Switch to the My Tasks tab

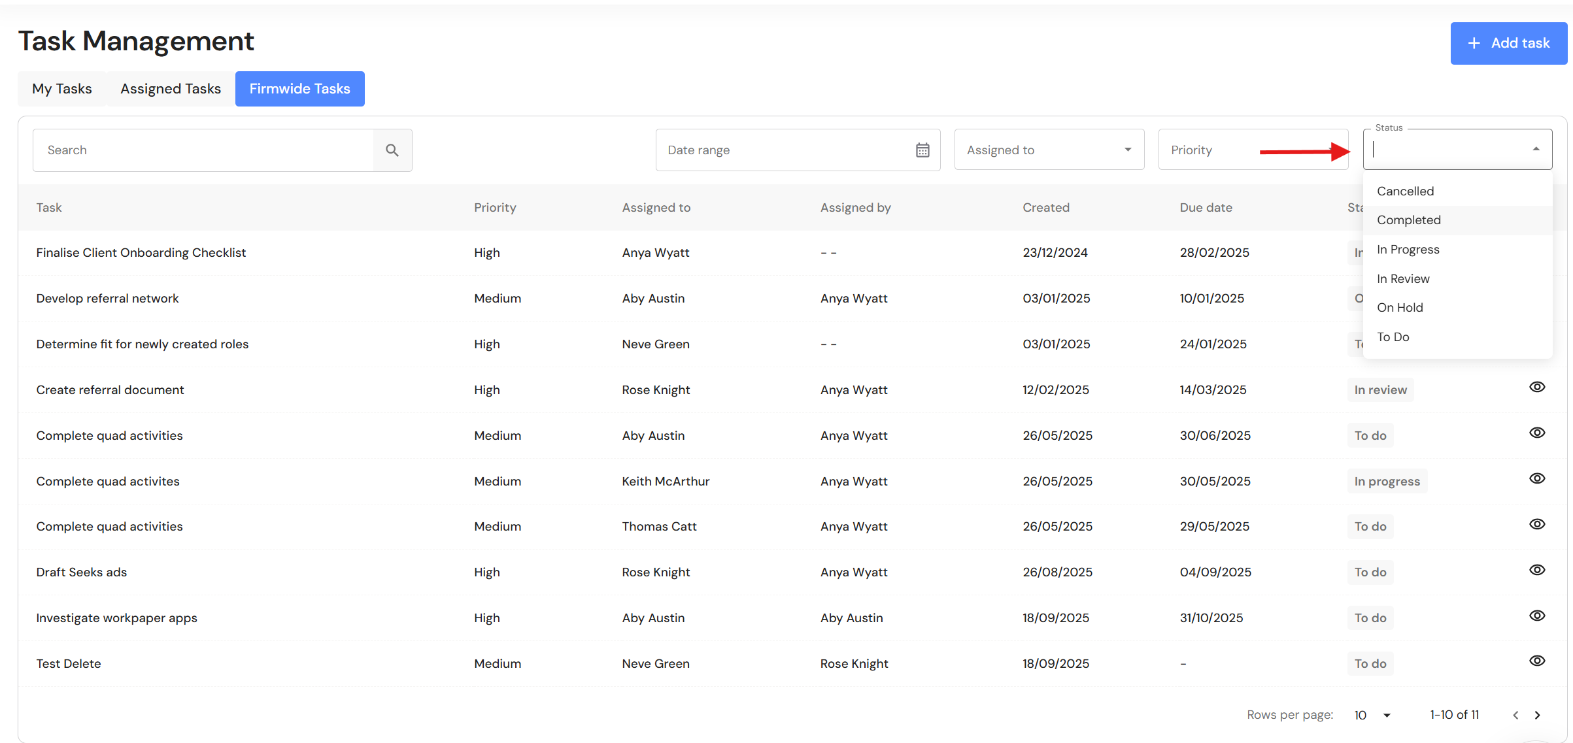coord(62,89)
